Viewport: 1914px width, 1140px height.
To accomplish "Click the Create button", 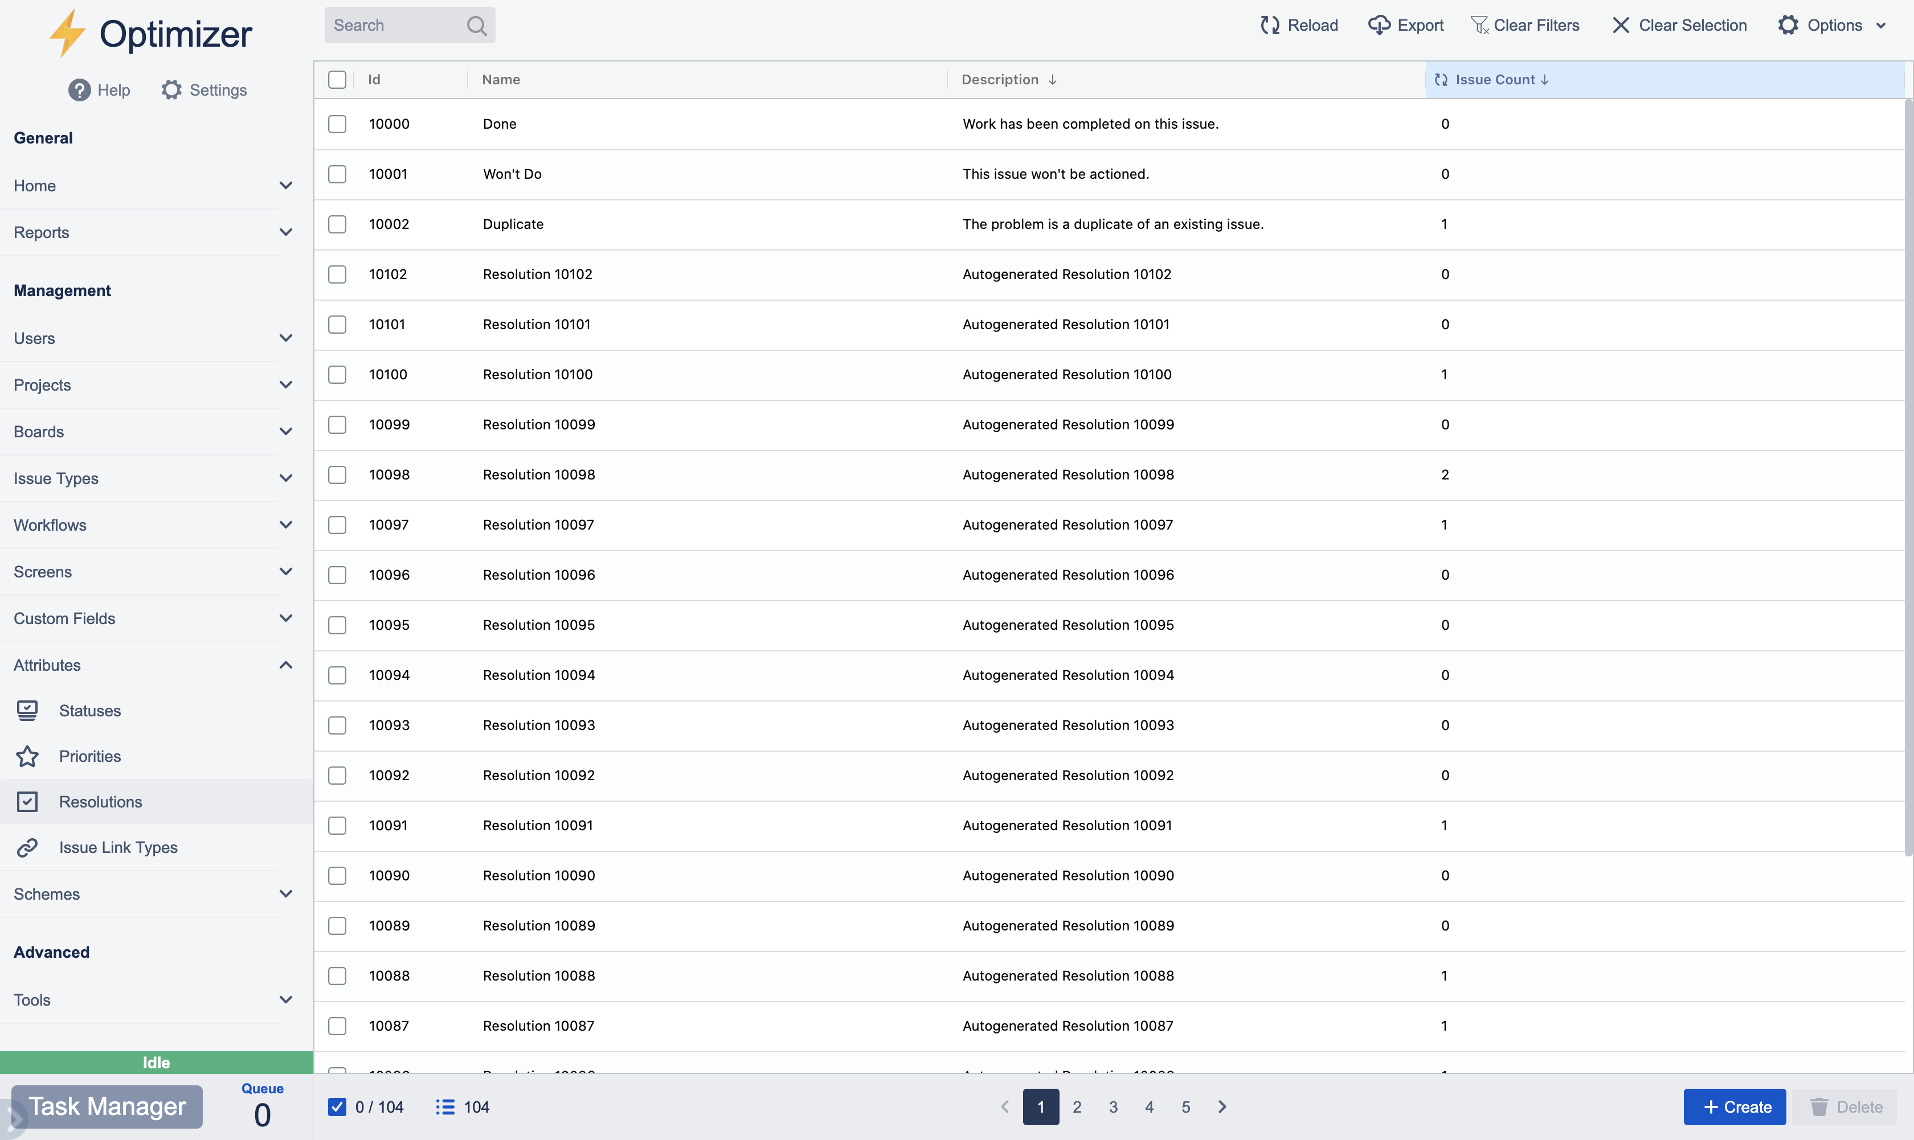I will 1735,1106.
